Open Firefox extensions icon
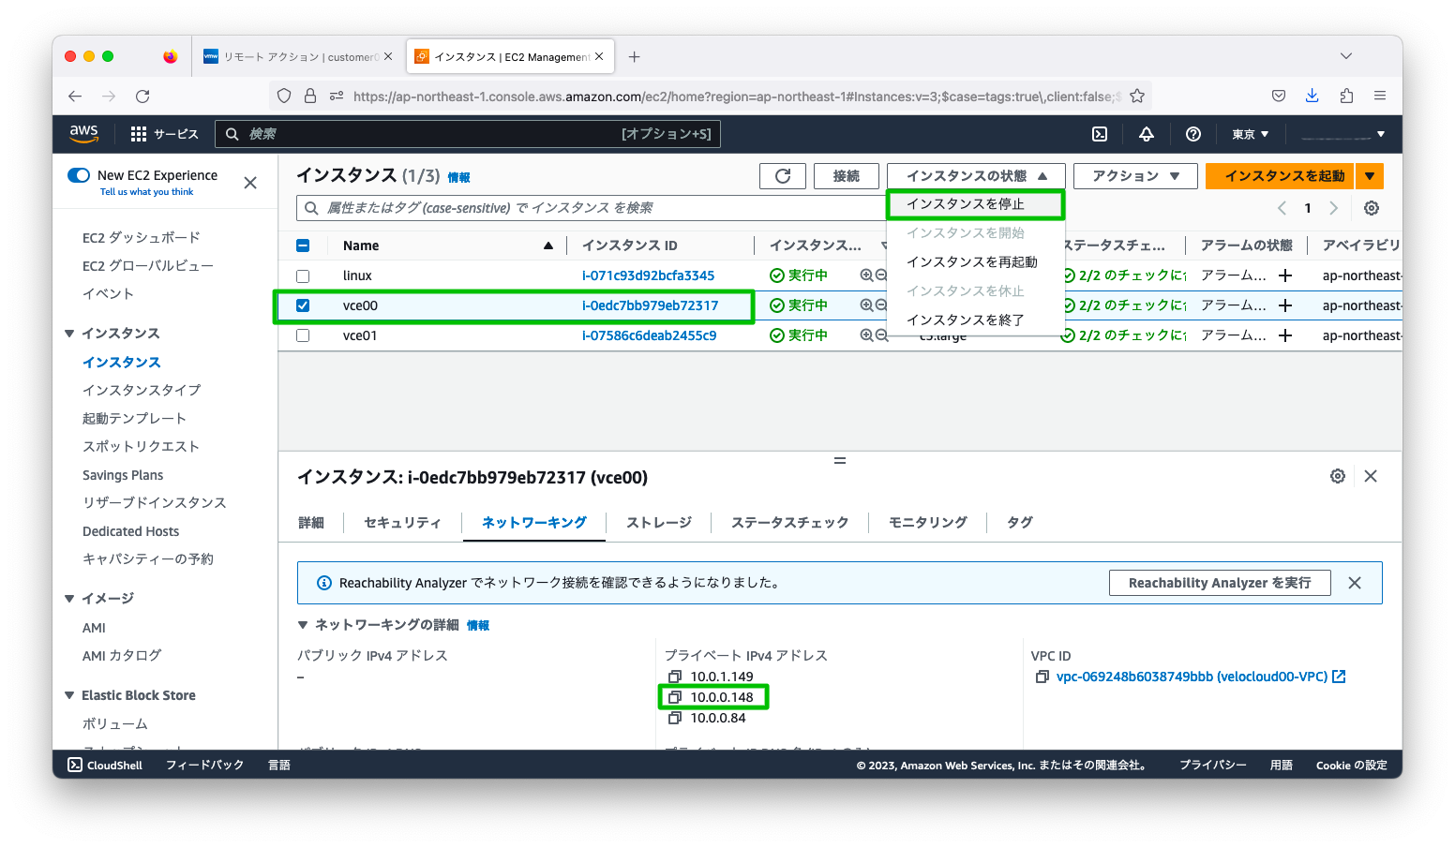The width and height of the screenshot is (1455, 848). (x=1346, y=96)
